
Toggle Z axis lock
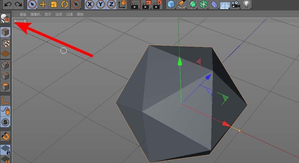(x=111, y=4)
